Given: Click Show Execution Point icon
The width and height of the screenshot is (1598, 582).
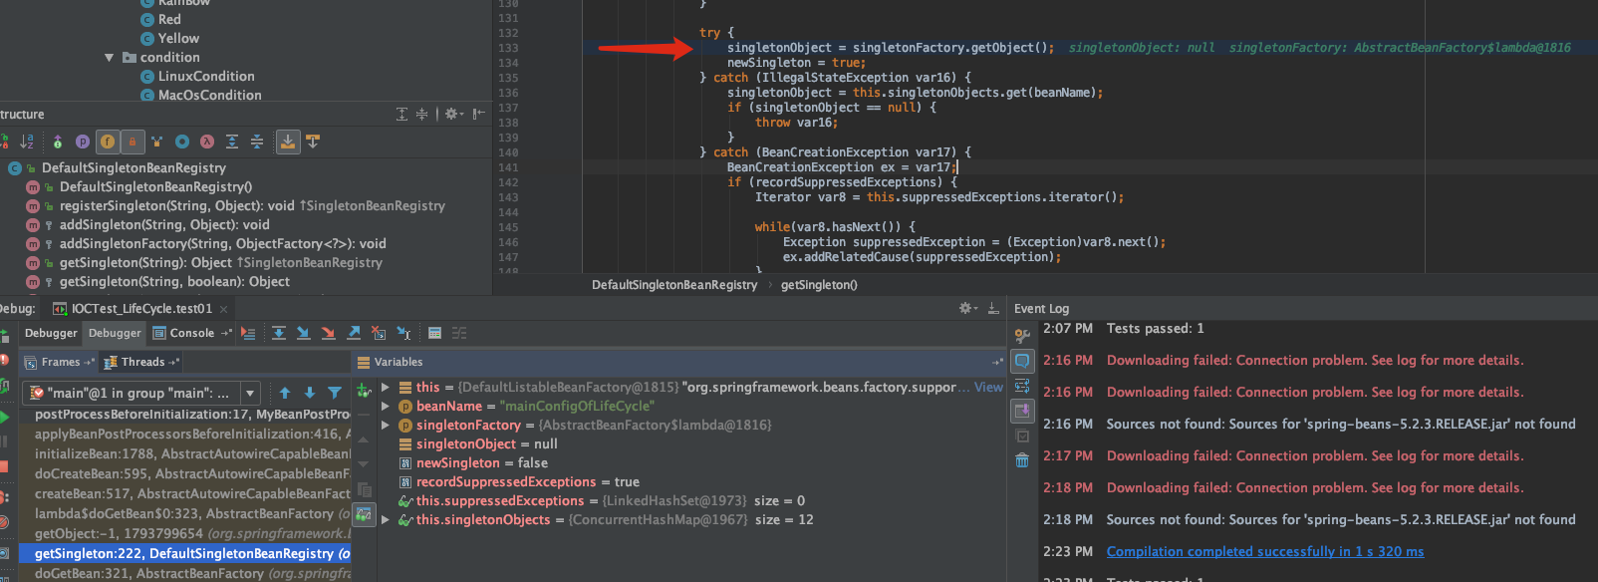Looking at the screenshot, I should (x=248, y=333).
